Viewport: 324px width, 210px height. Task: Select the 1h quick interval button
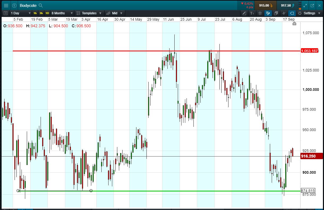(35, 13)
